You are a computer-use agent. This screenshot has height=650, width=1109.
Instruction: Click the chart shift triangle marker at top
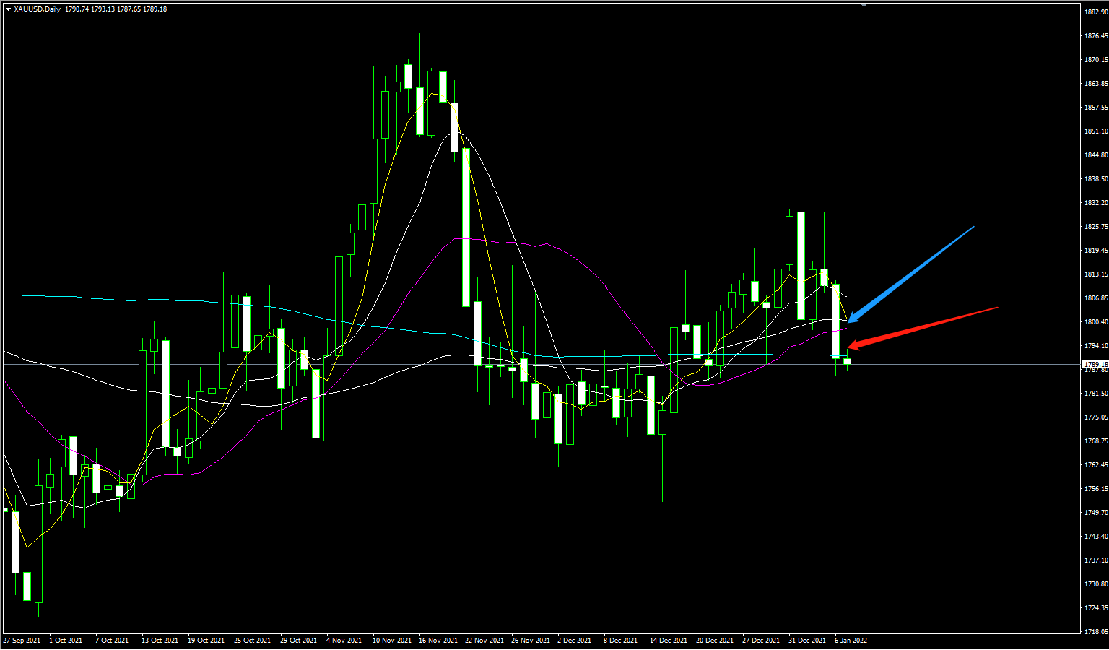pyautogui.click(x=864, y=5)
